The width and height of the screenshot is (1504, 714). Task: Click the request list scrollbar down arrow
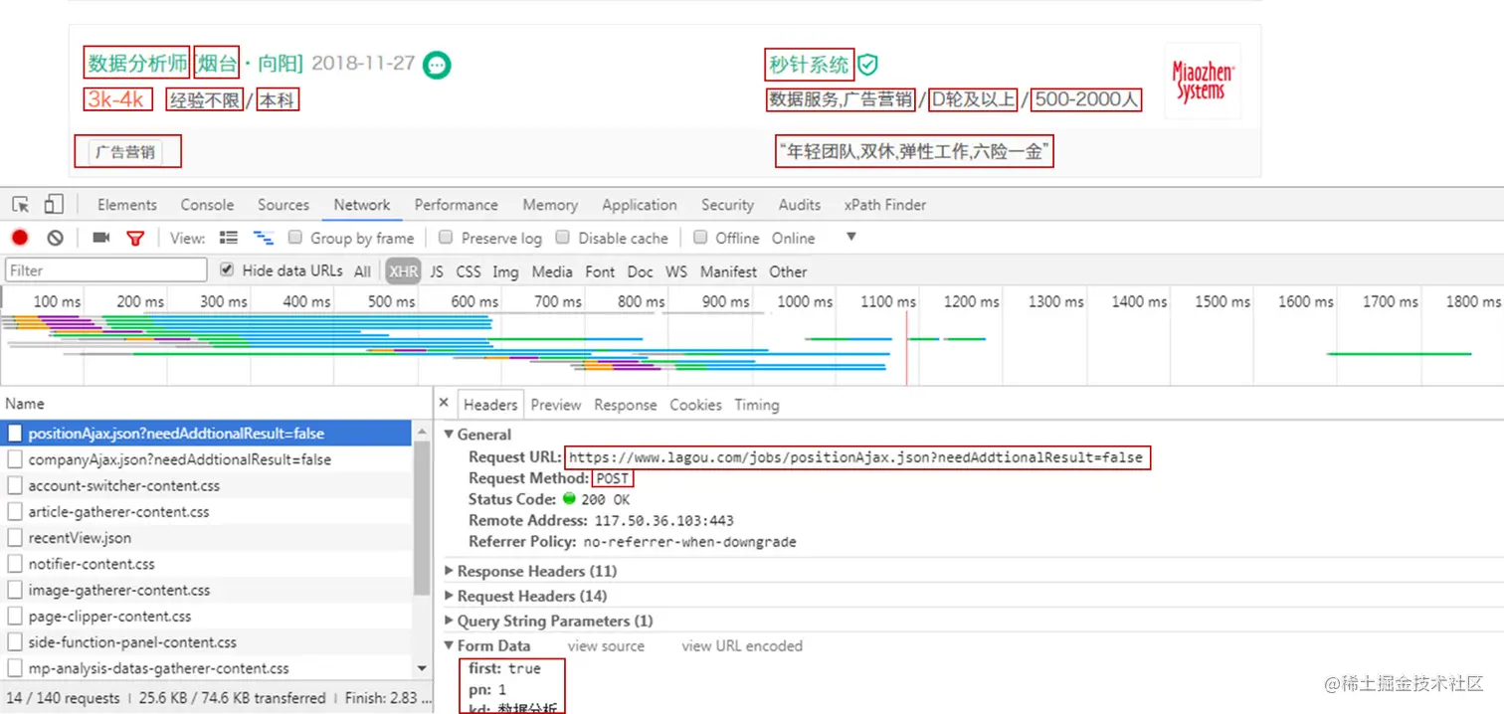(422, 669)
